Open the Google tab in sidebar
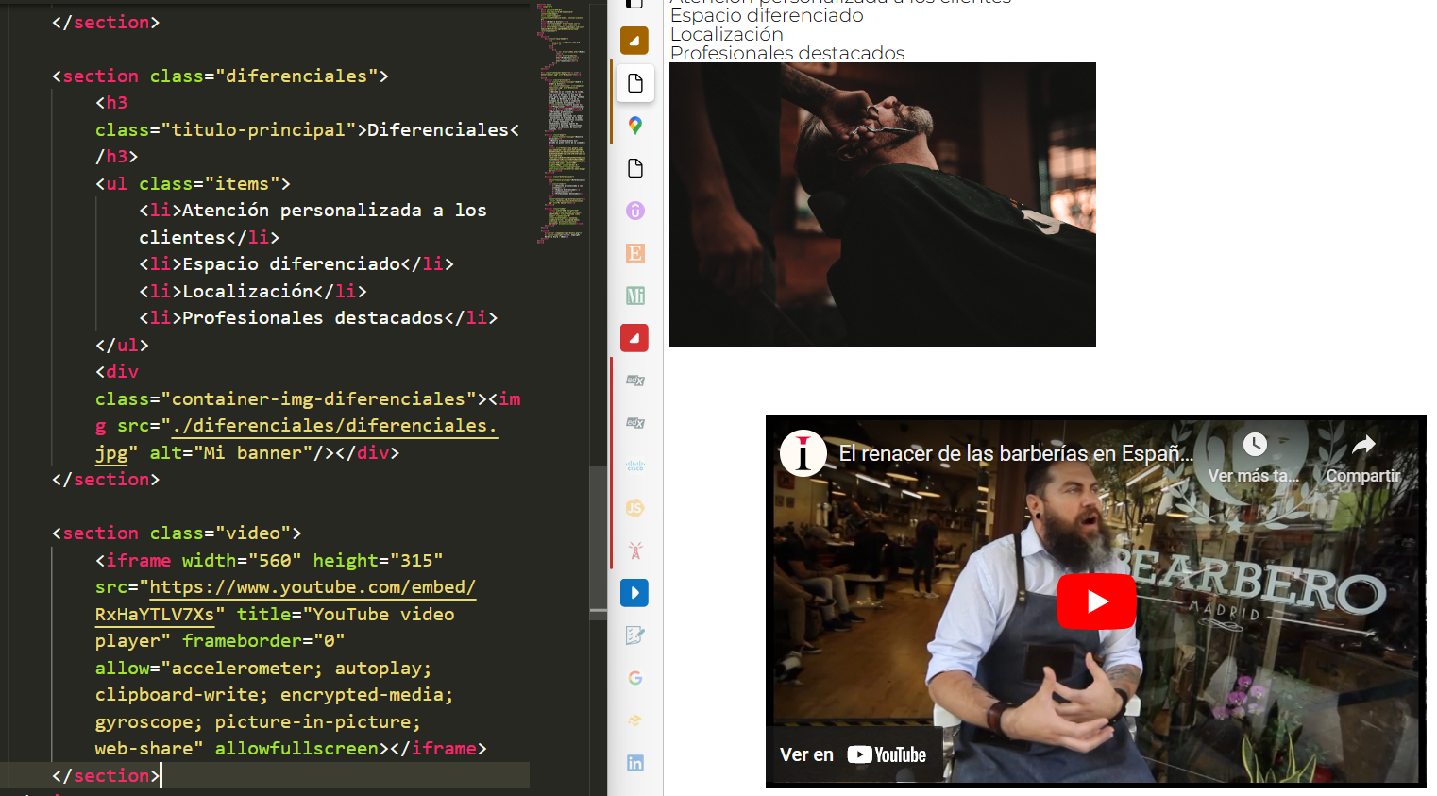The image size is (1437, 796). pos(635,678)
